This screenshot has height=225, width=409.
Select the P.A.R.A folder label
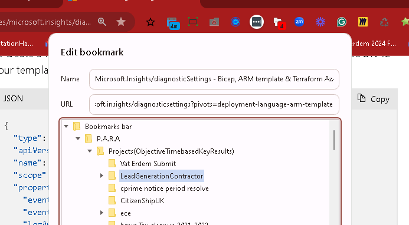tap(108, 139)
